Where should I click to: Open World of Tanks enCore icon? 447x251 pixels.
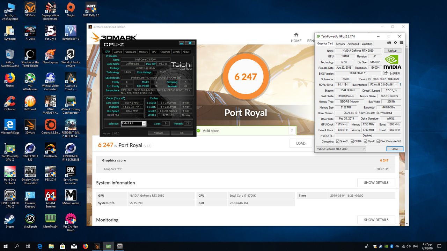[x=71, y=58]
